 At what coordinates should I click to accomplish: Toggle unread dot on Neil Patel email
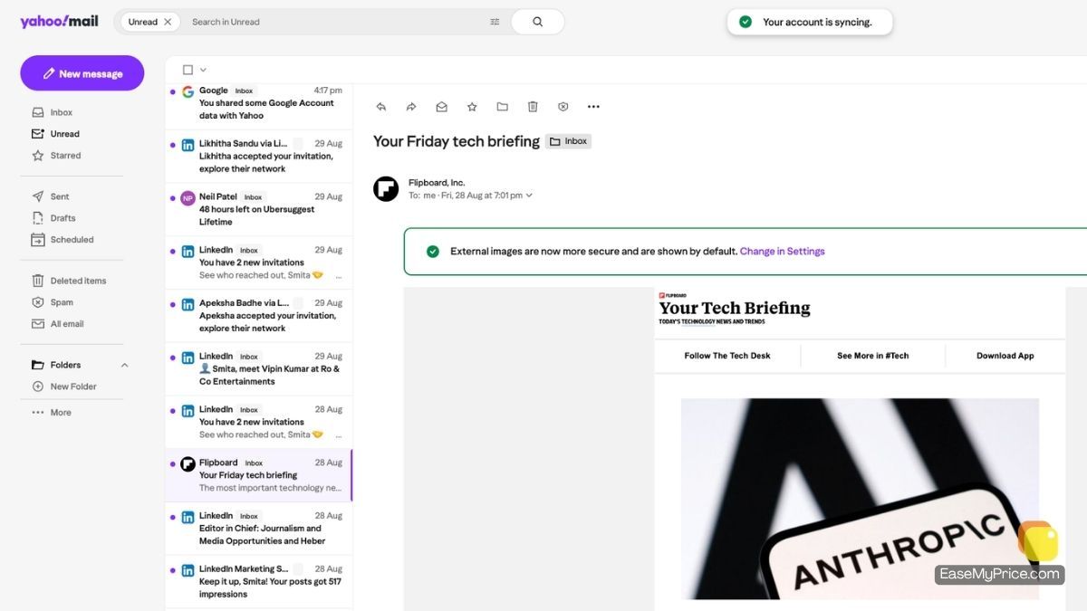click(172, 197)
